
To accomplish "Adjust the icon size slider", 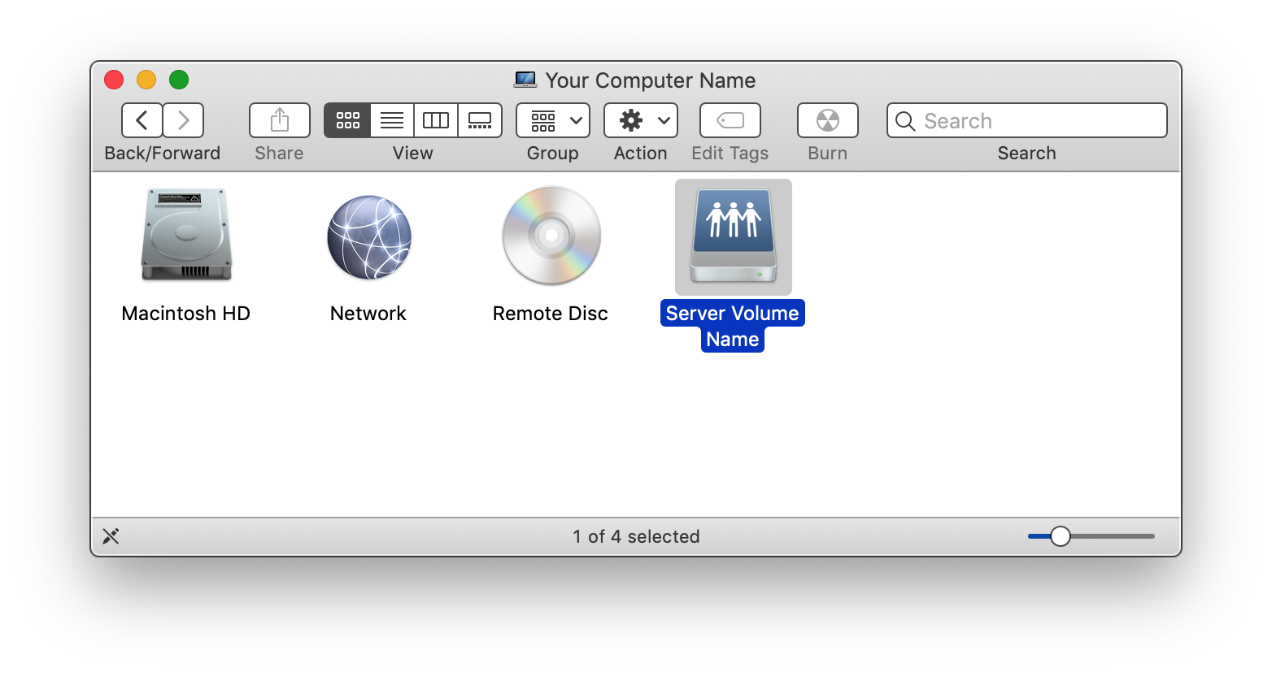I will [x=1061, y=536].
